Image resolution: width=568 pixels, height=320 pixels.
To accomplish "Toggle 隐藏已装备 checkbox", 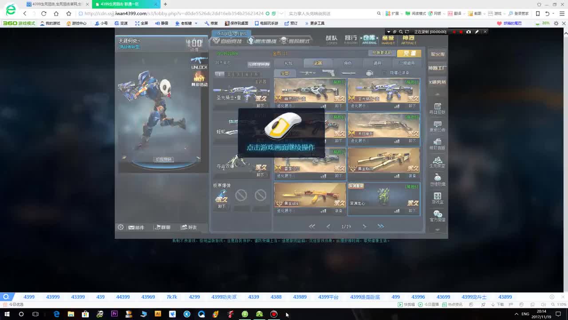I will tap(384, 73).
